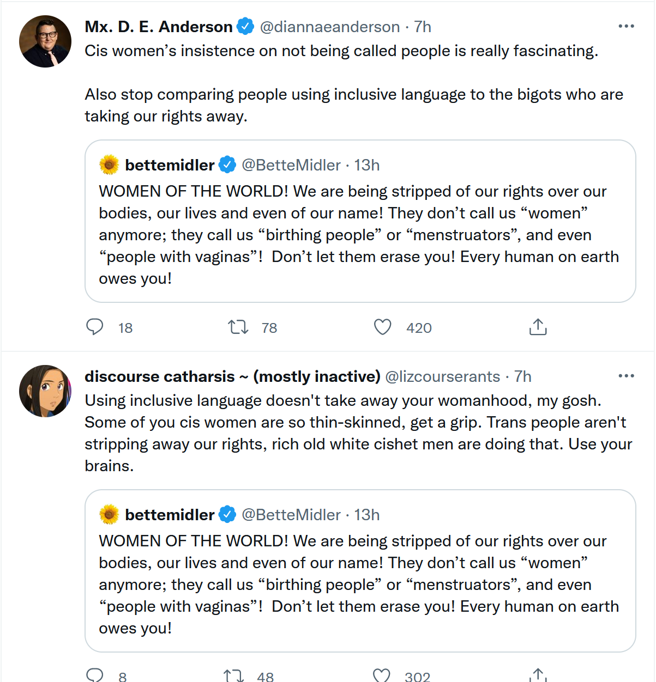Click bettemidler sunflower avatar in first quote
656x682 pixels.
tap(109, 165)
